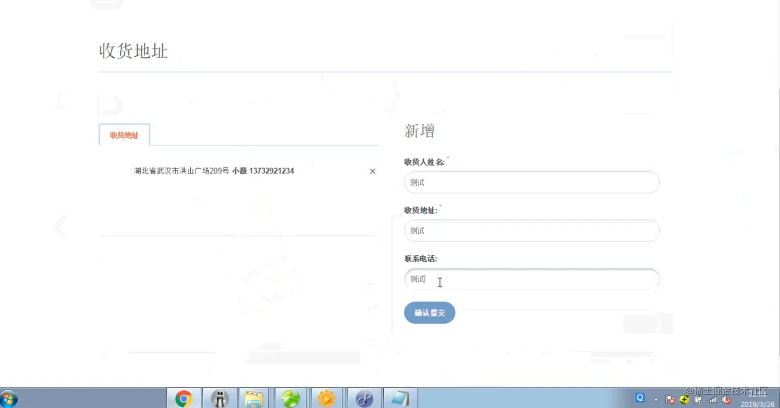
Task: Show hidden system tray icons arrow
Action: coord(656,400)
